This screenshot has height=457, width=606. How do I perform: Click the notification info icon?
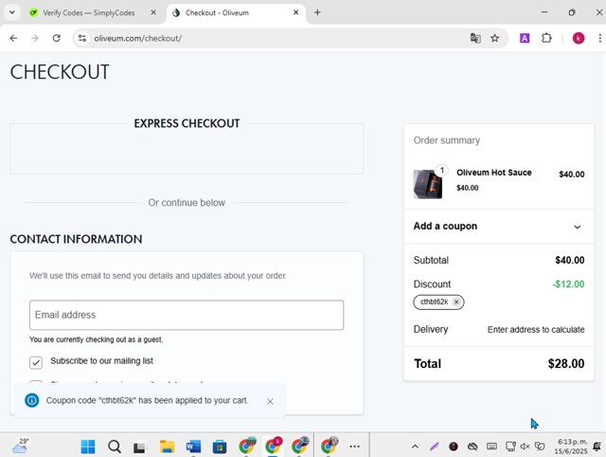pyautogui.click(x=31, y=400)
